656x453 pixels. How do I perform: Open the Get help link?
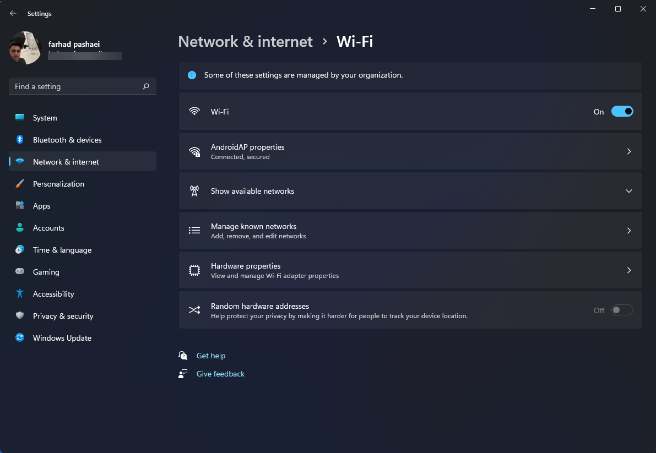pyautogui.click(x=211, y=356)
